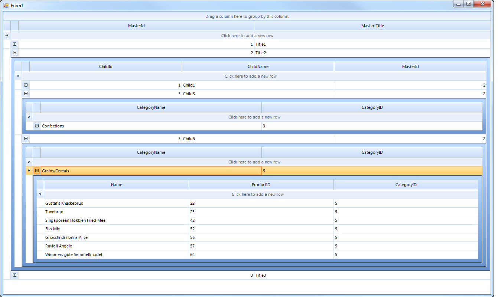The height and width of the screenshot is (305, 498).
Task: Sort by the ChildName column header
Action: click(x=258, y=66)
